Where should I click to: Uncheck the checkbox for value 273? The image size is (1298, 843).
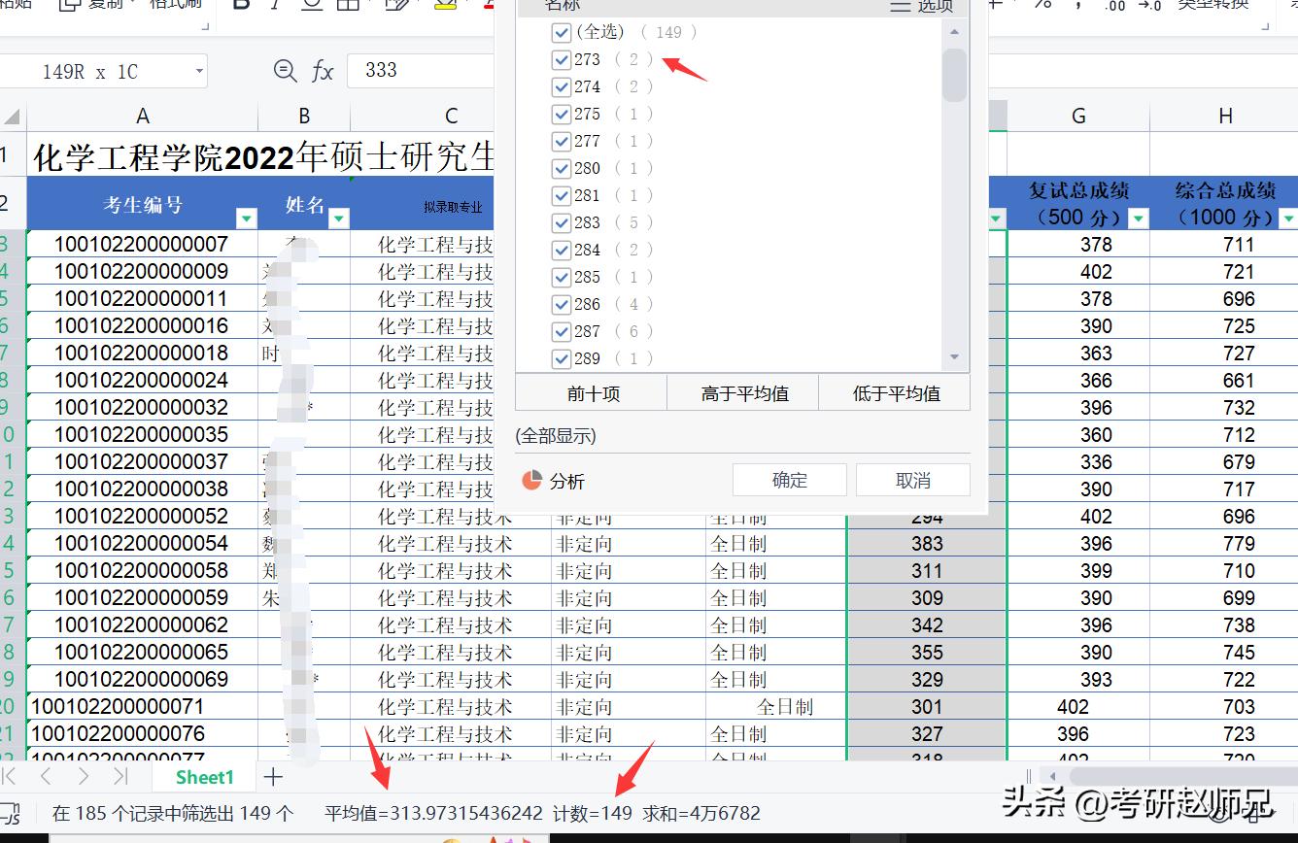(x=561, y=59)
